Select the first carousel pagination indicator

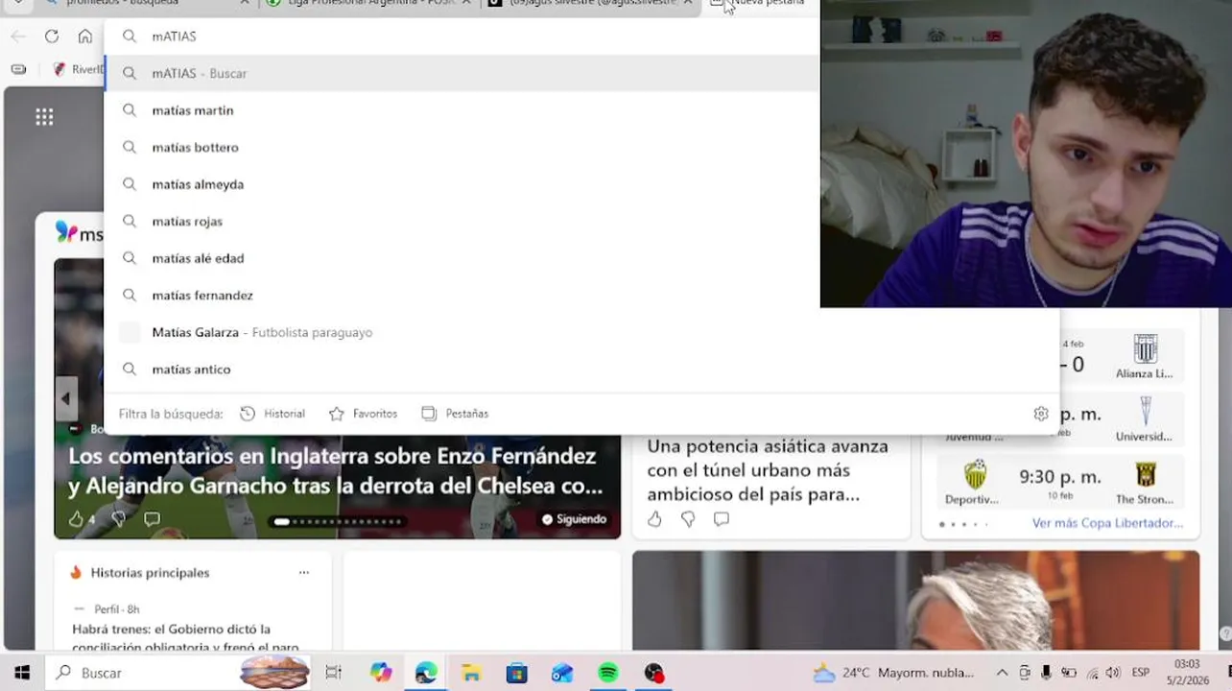[x=281, y=522]
